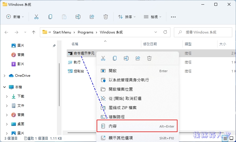
Task: Expand the 桌面 tree node
Action: point(7,124)
